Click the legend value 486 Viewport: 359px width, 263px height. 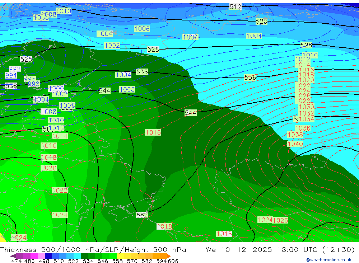point(29,261)
